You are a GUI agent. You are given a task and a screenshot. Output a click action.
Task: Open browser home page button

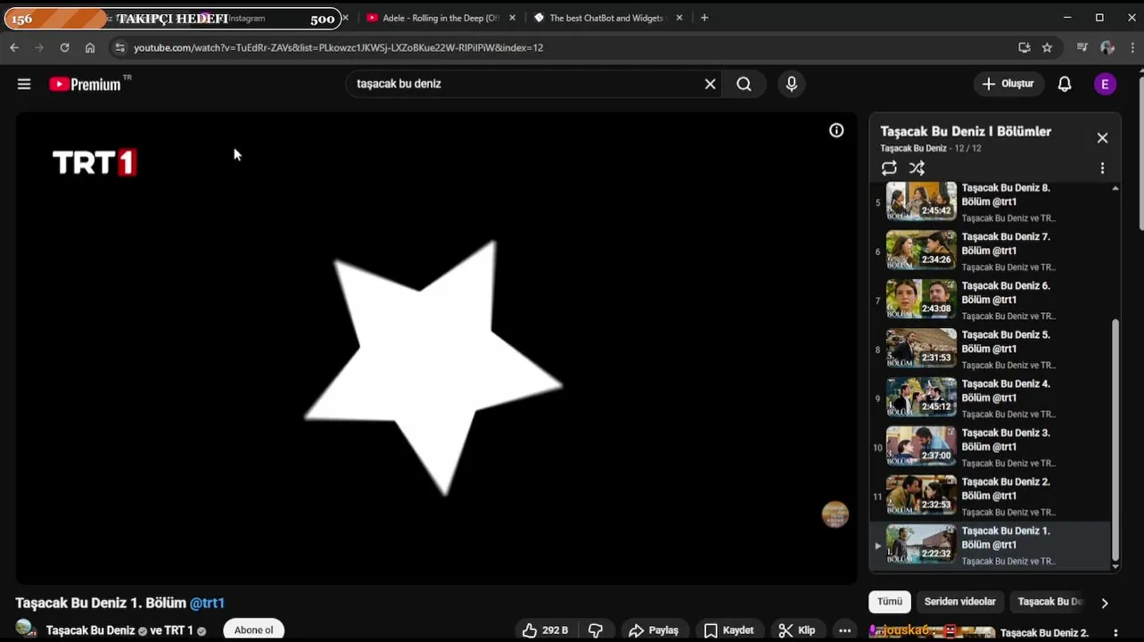click(90, 47)
